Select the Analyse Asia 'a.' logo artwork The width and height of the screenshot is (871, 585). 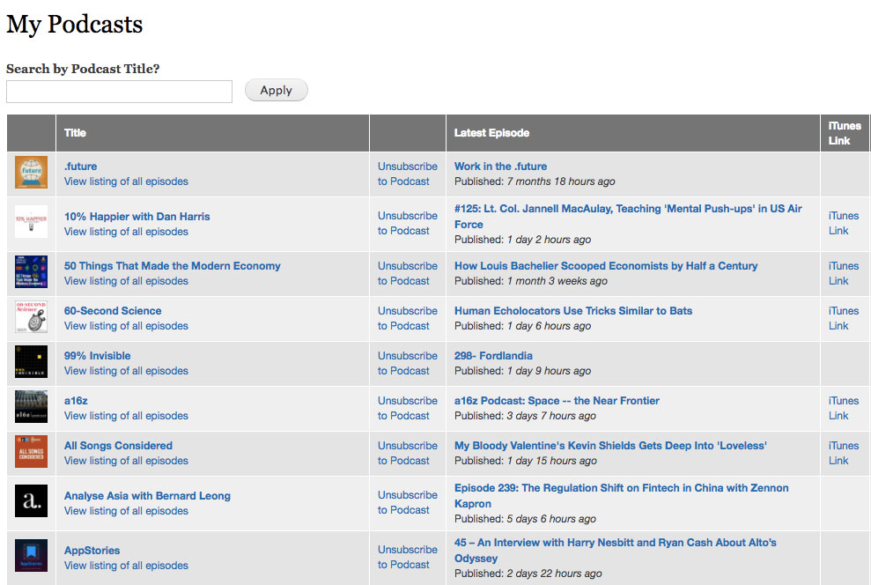click(x=31, y=501)
